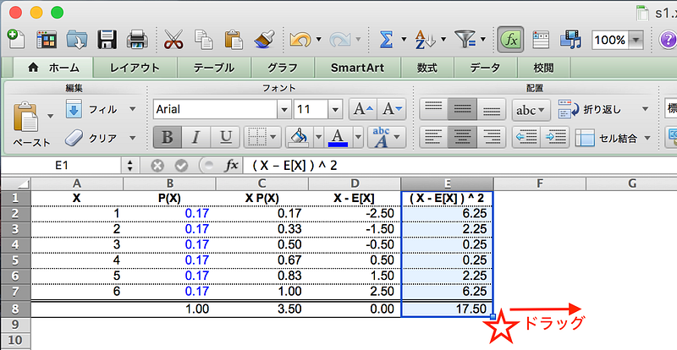Switch to the ホーム tab

pos(53,68)
